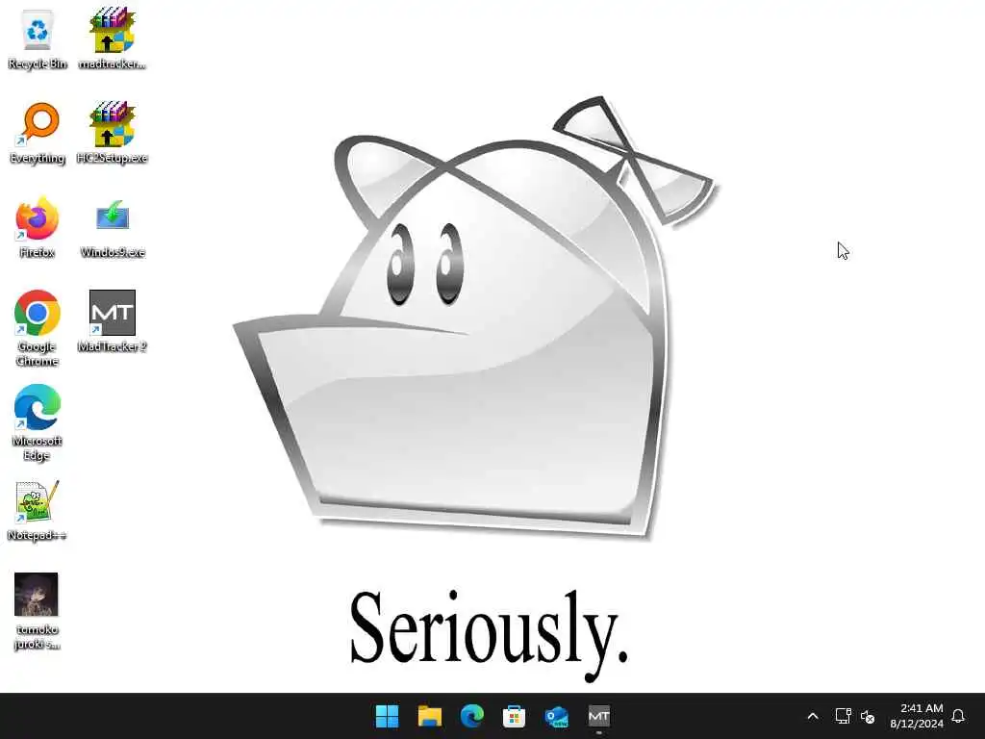Select the Google Chrome desktop shortcut
The image size is (985, 739).
point(38,328)
